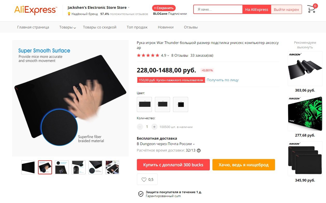Click the Купить с доплатой 300 bucks button
The width and height of the screenshot is (326, 203).
coord(173,165)
